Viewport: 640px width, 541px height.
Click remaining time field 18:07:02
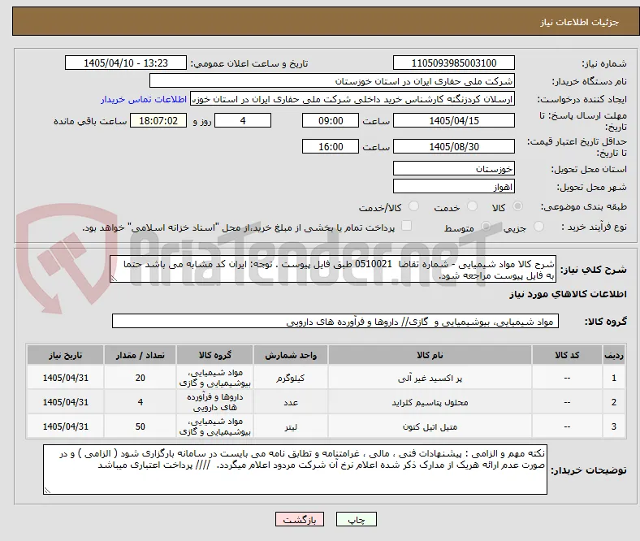click(x=158, y=120)
